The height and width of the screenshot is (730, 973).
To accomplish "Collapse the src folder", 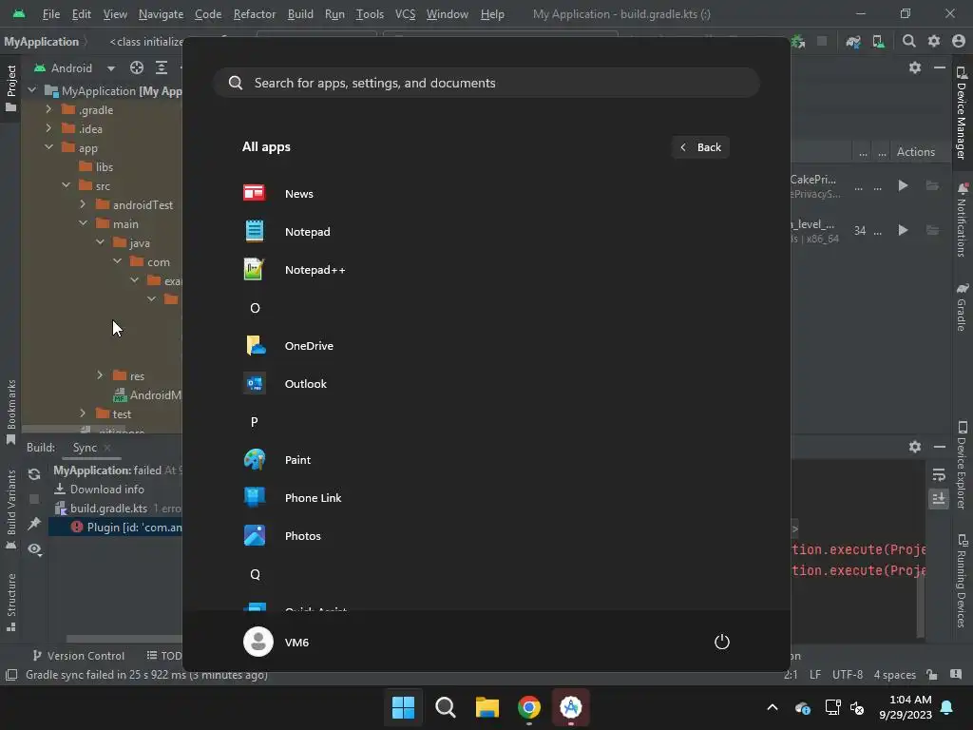I will click(x=66, y=185).
